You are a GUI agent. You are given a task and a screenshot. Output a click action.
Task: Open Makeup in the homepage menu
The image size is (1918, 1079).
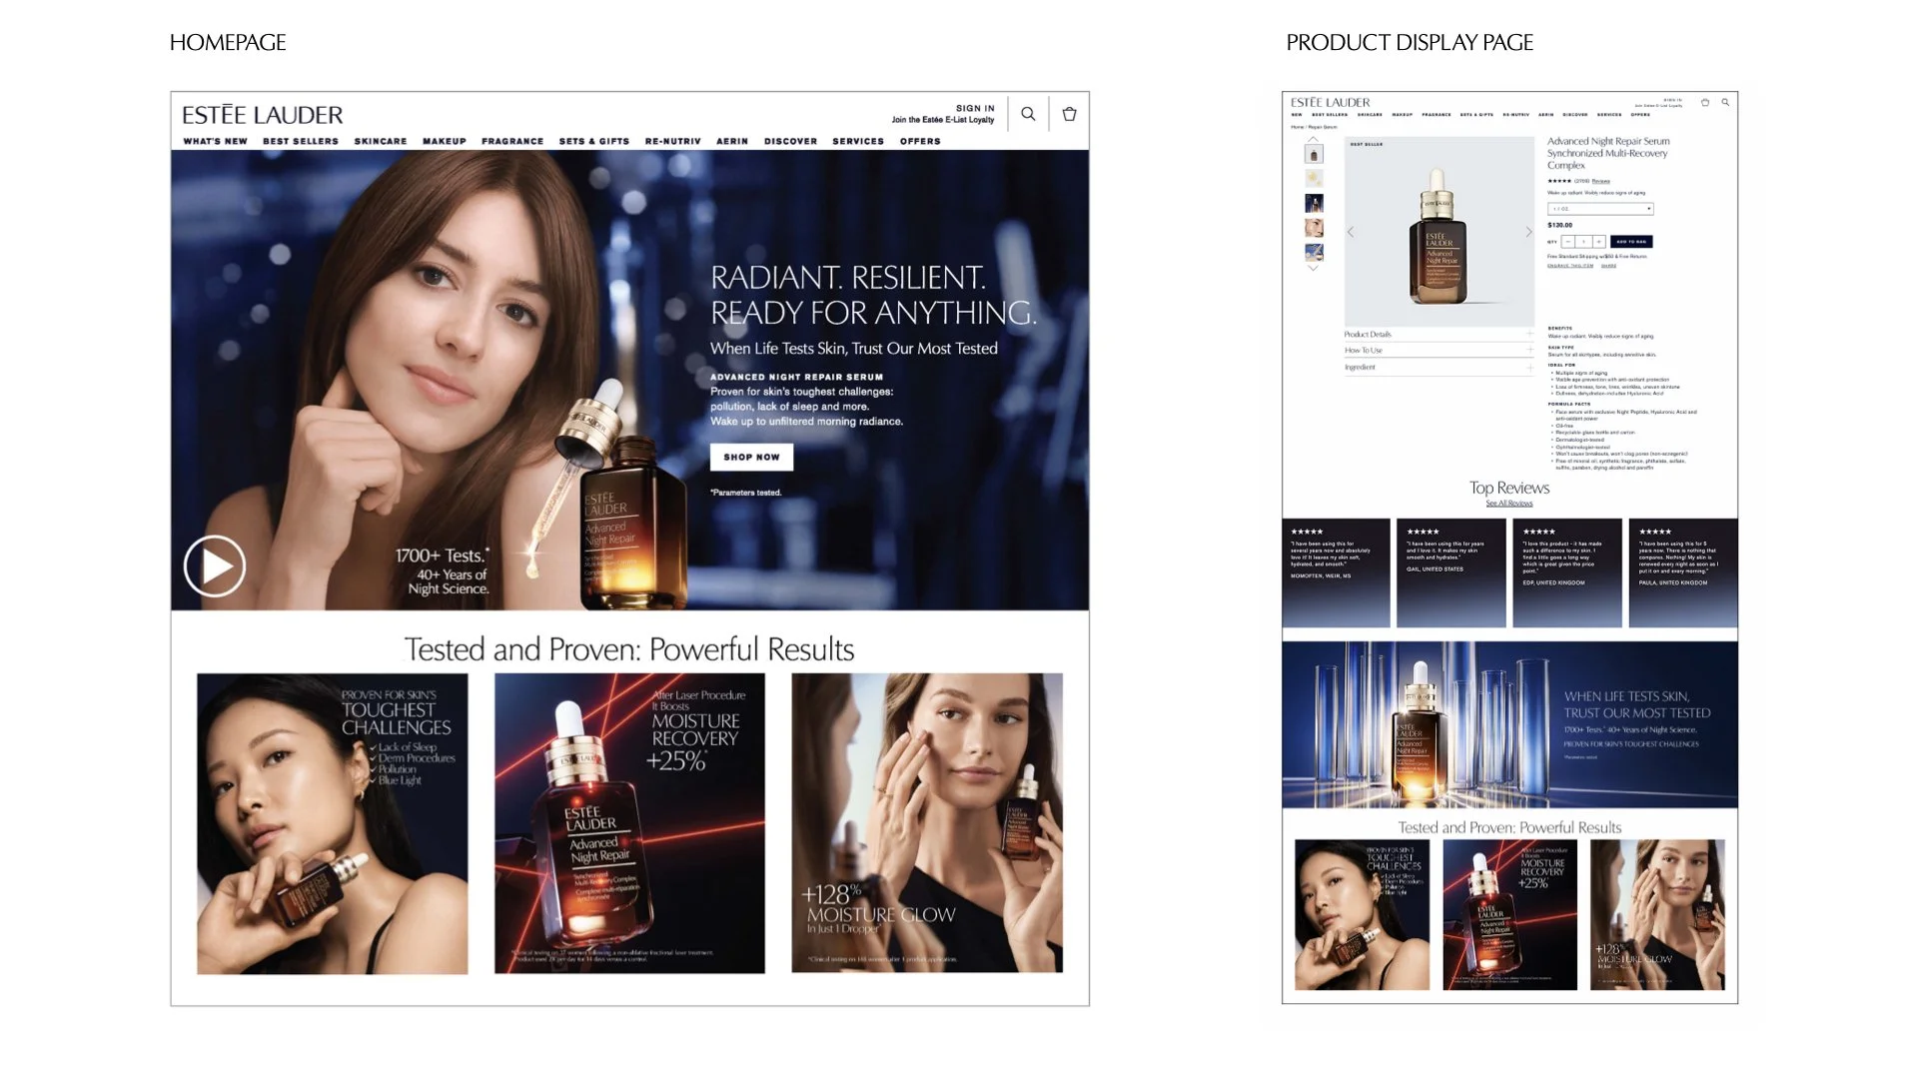click(x=445, y=142)
